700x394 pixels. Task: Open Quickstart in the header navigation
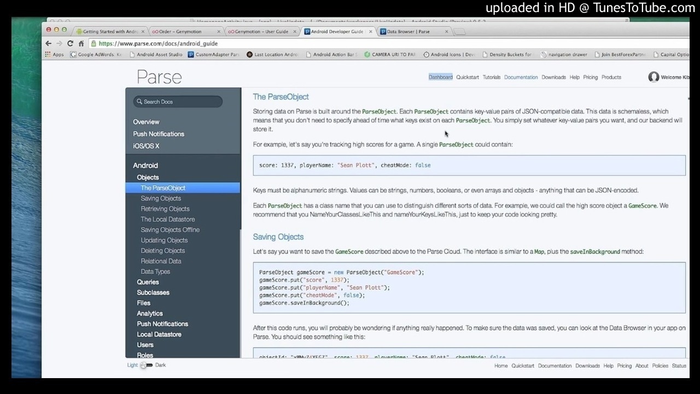tap(468, 77)
